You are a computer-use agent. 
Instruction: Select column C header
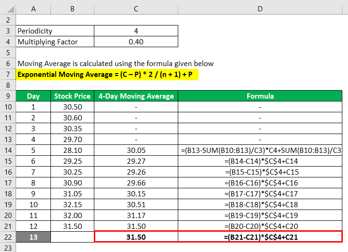tap(136, 9)
